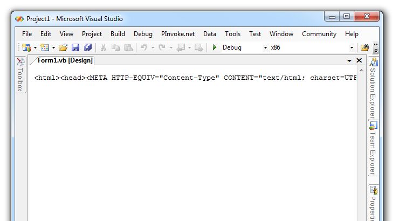This screenshot has width=399, height=221.
Task: Open the File menu
Action: click(27, 34)
